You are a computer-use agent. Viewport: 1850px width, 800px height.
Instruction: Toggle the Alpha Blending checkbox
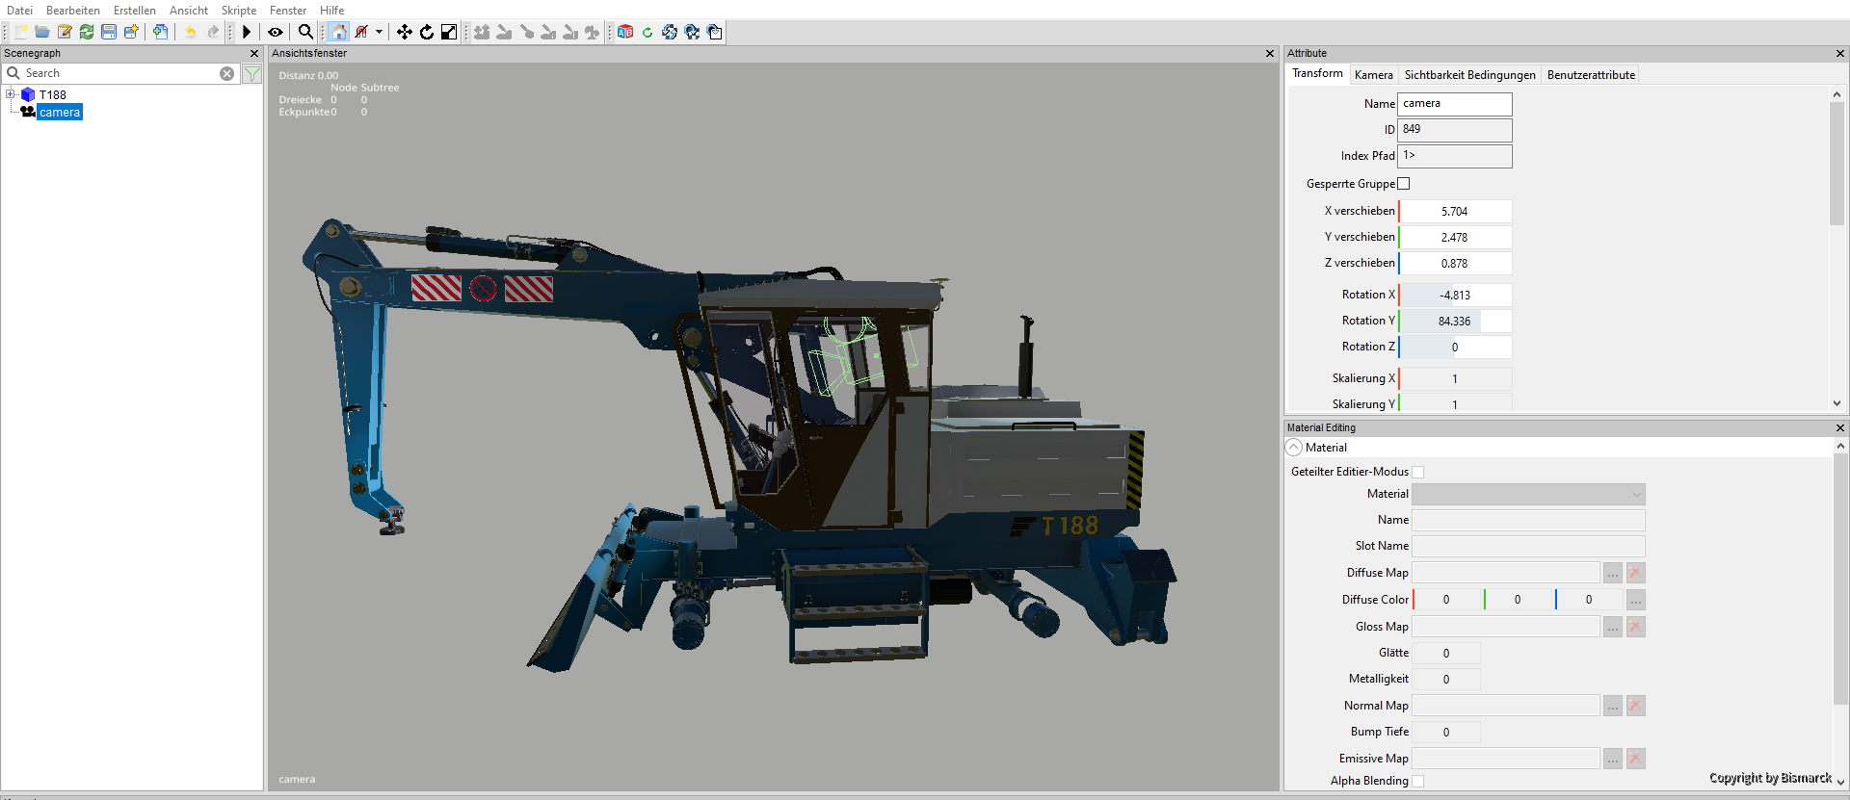(1418, 781)
